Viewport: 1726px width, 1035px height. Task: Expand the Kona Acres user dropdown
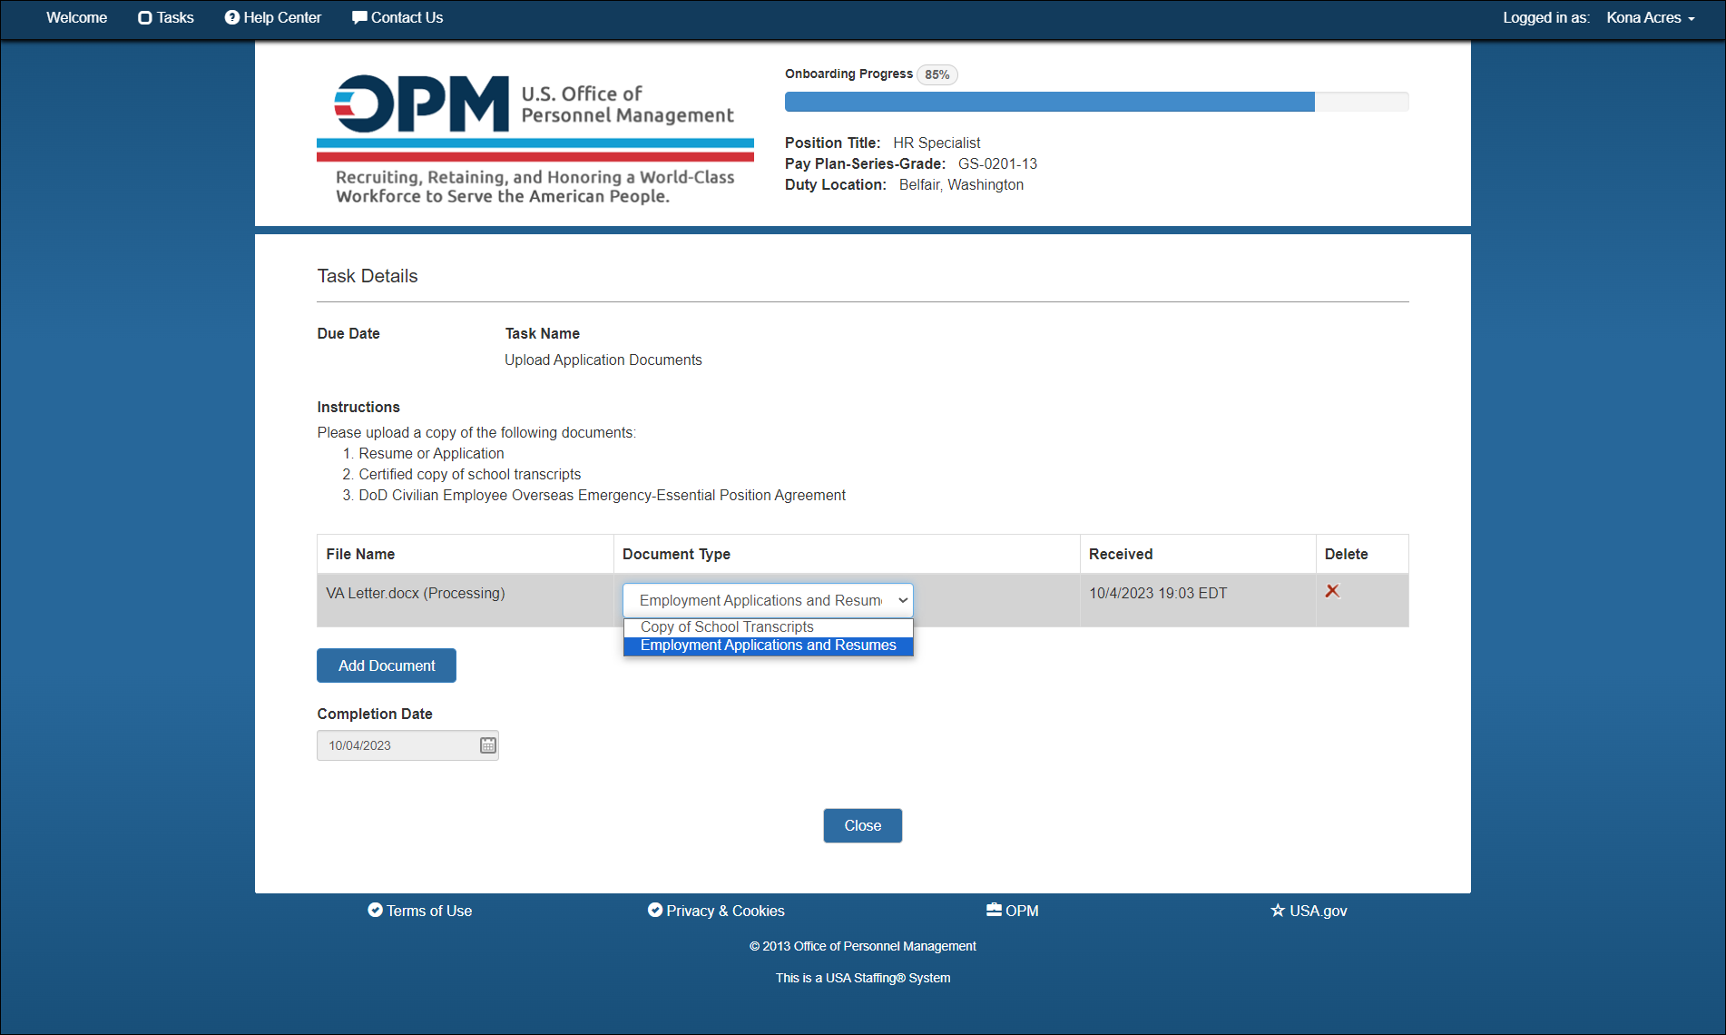pyautogui.click(x=1651, y=17)
